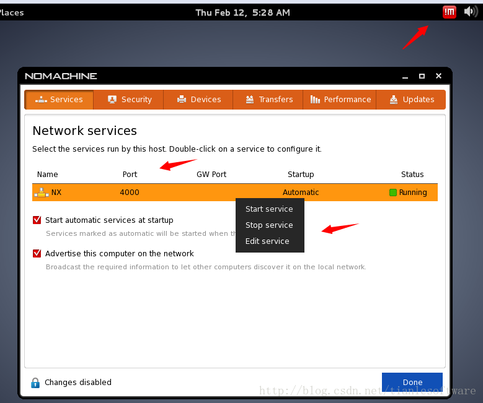This screenshot has width=483, height=403.
Task: Click the NOMACHINE title logo
Action: click(61, 76)
